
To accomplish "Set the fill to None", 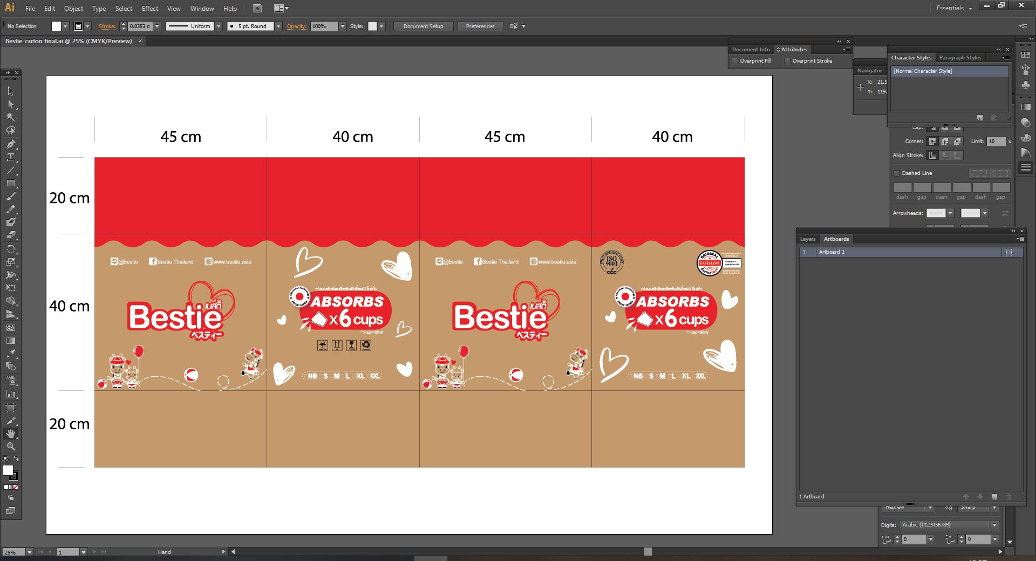I will (x=16, y=487).
